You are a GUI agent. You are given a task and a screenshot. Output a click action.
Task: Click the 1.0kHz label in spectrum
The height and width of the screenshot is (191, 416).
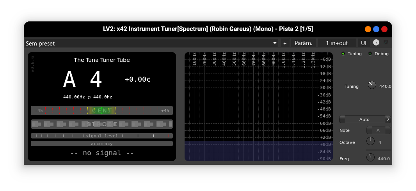(x=284, y=60)
